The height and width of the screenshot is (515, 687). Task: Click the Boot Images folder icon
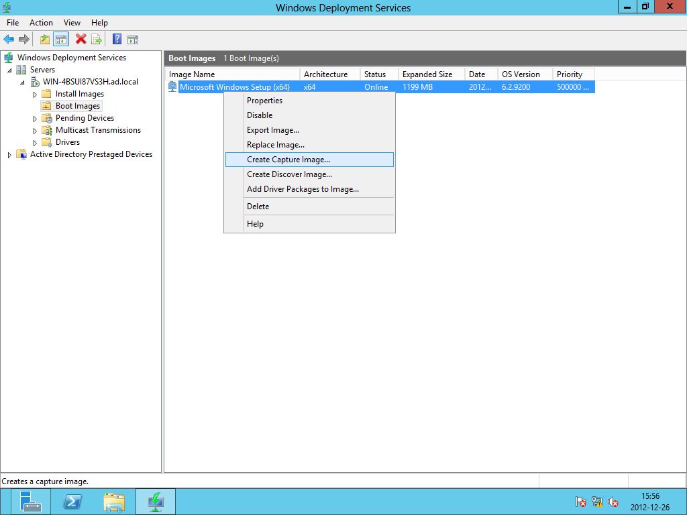point(46,106)
